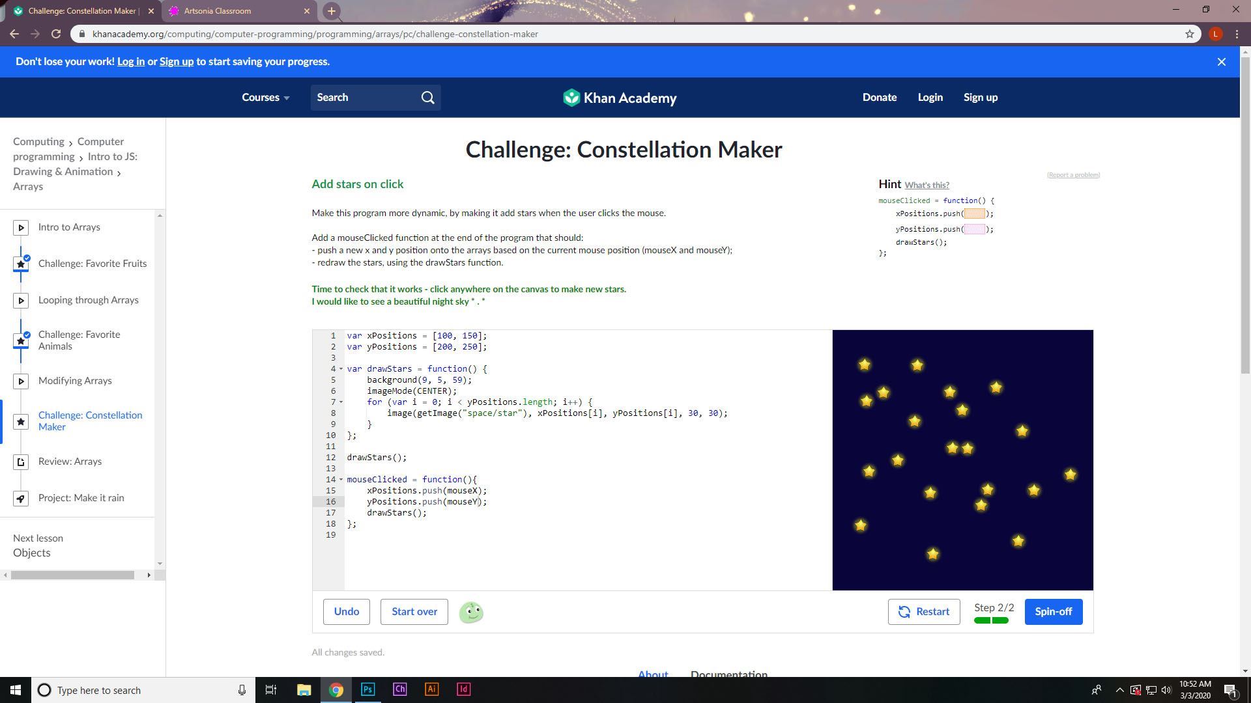The image size is (1251, 703).
Task: Open the Courses dropdown menu
Action: point(265,98)
